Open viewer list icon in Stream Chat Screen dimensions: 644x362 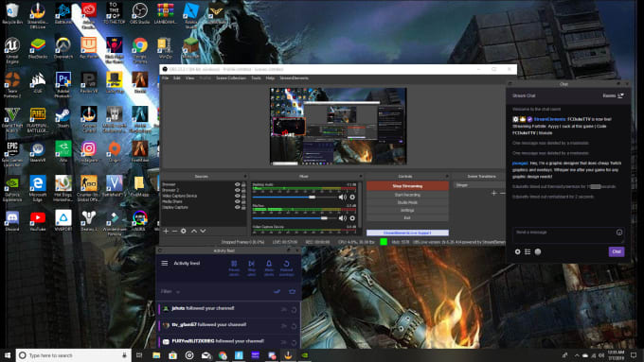point(528,251)
